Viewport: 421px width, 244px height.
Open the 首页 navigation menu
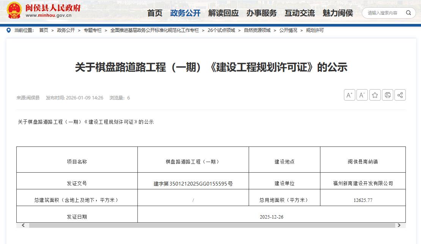point(155,13)
